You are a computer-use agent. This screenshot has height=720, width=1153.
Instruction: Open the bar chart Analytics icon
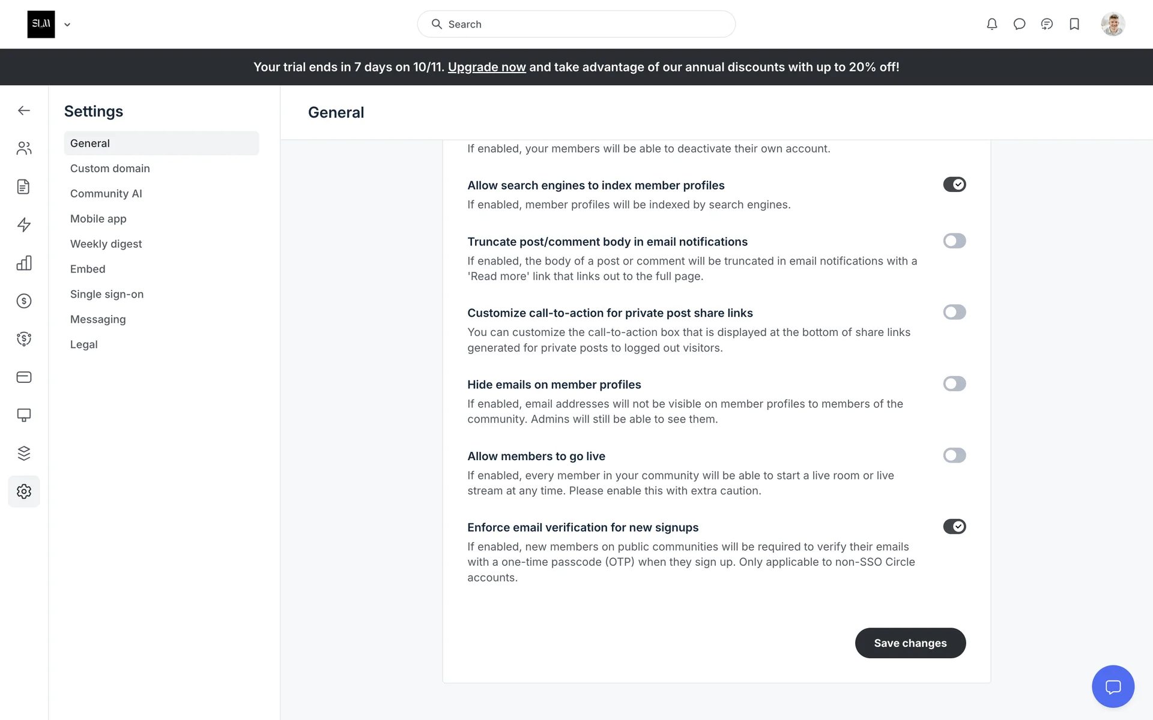(24, 263)
